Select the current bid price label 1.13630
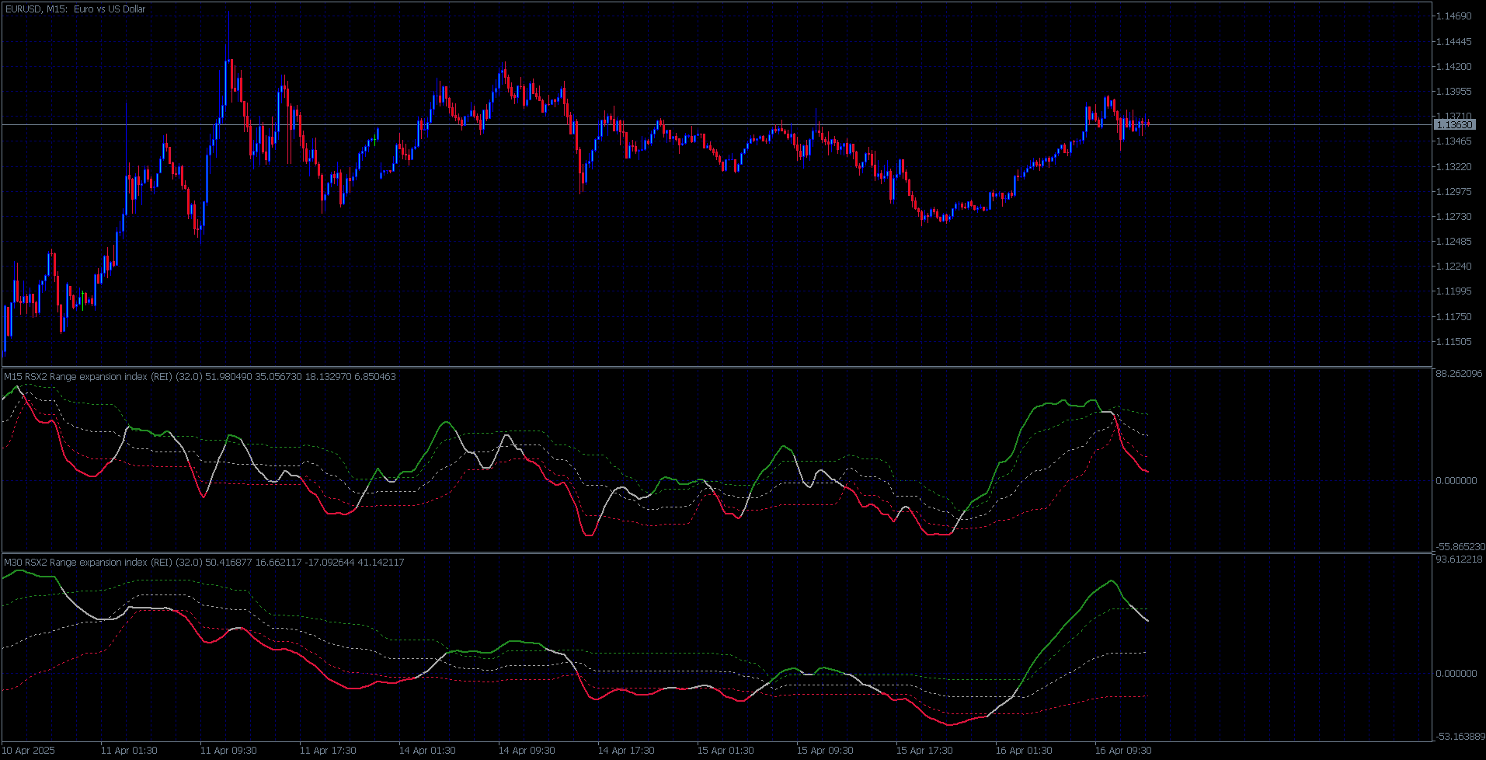Viewport: 1486px width, 760px height. click(1454, 124)
